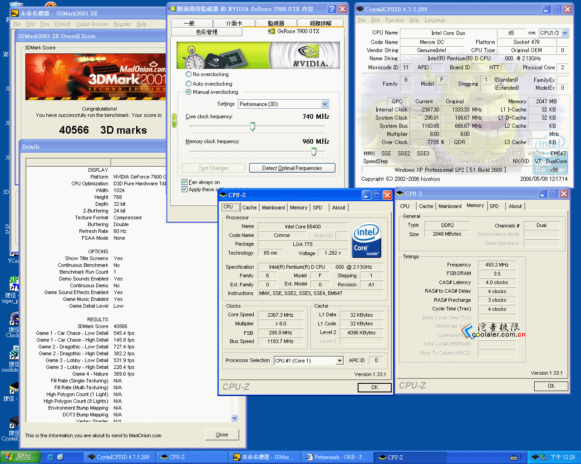581x464 pixels.
Task: Select the 疑難排解 tab in NVIDIA dialog
Action: tap(320, 23)
